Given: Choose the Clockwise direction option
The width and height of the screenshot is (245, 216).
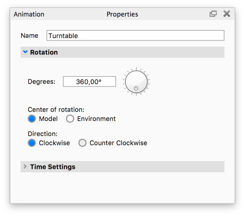Looking at the screenshot, I should (x=32, y=143).
